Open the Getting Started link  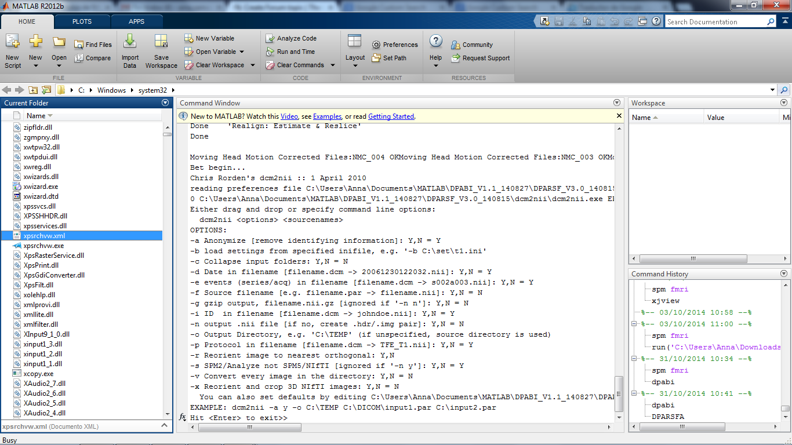click(x=391, y=116)
